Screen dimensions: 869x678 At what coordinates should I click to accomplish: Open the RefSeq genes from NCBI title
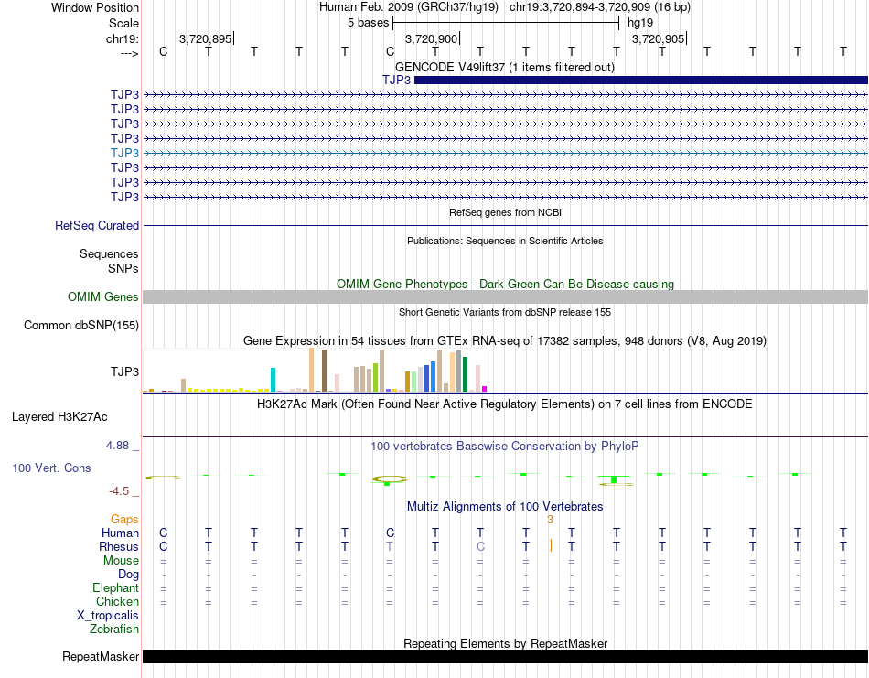(x=505, y=212)
